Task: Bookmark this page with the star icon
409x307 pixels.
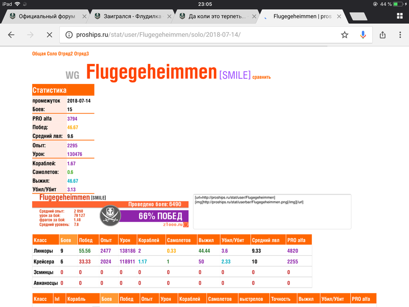Action: [345, 35]
